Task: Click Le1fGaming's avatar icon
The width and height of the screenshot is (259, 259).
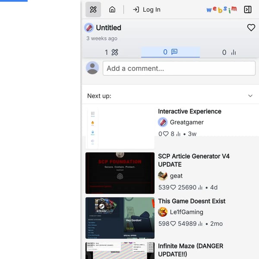Action: (163, 212)
